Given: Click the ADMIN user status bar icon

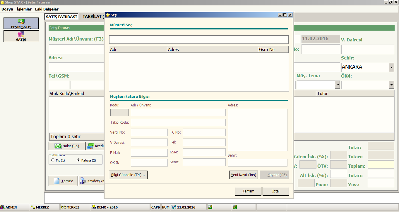Looking at the screenshot, I should click(2, 207).
